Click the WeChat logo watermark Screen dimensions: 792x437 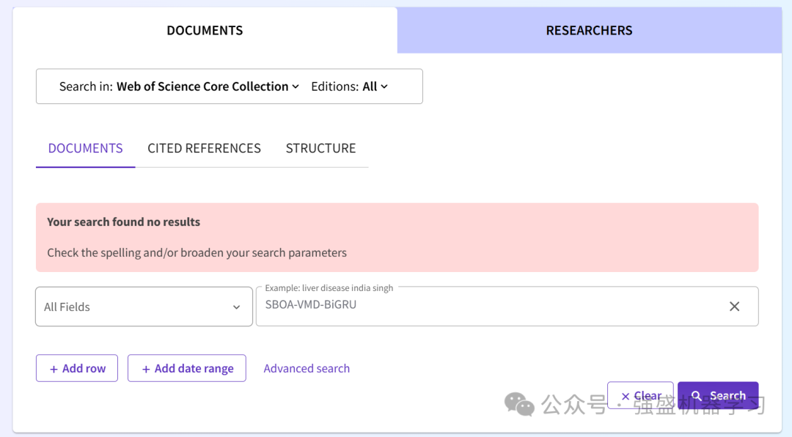(x=519, y=404)
